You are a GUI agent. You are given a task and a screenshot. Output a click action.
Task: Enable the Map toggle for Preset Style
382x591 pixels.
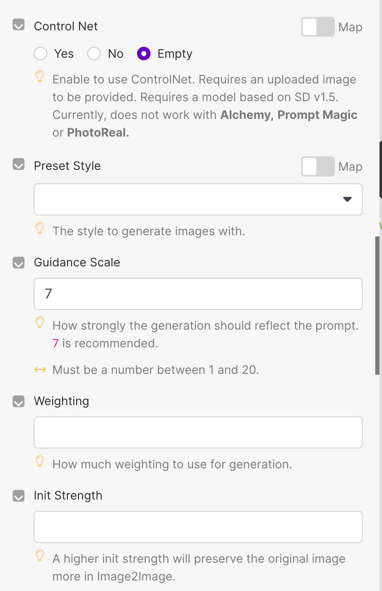click(x=317, y=167)
